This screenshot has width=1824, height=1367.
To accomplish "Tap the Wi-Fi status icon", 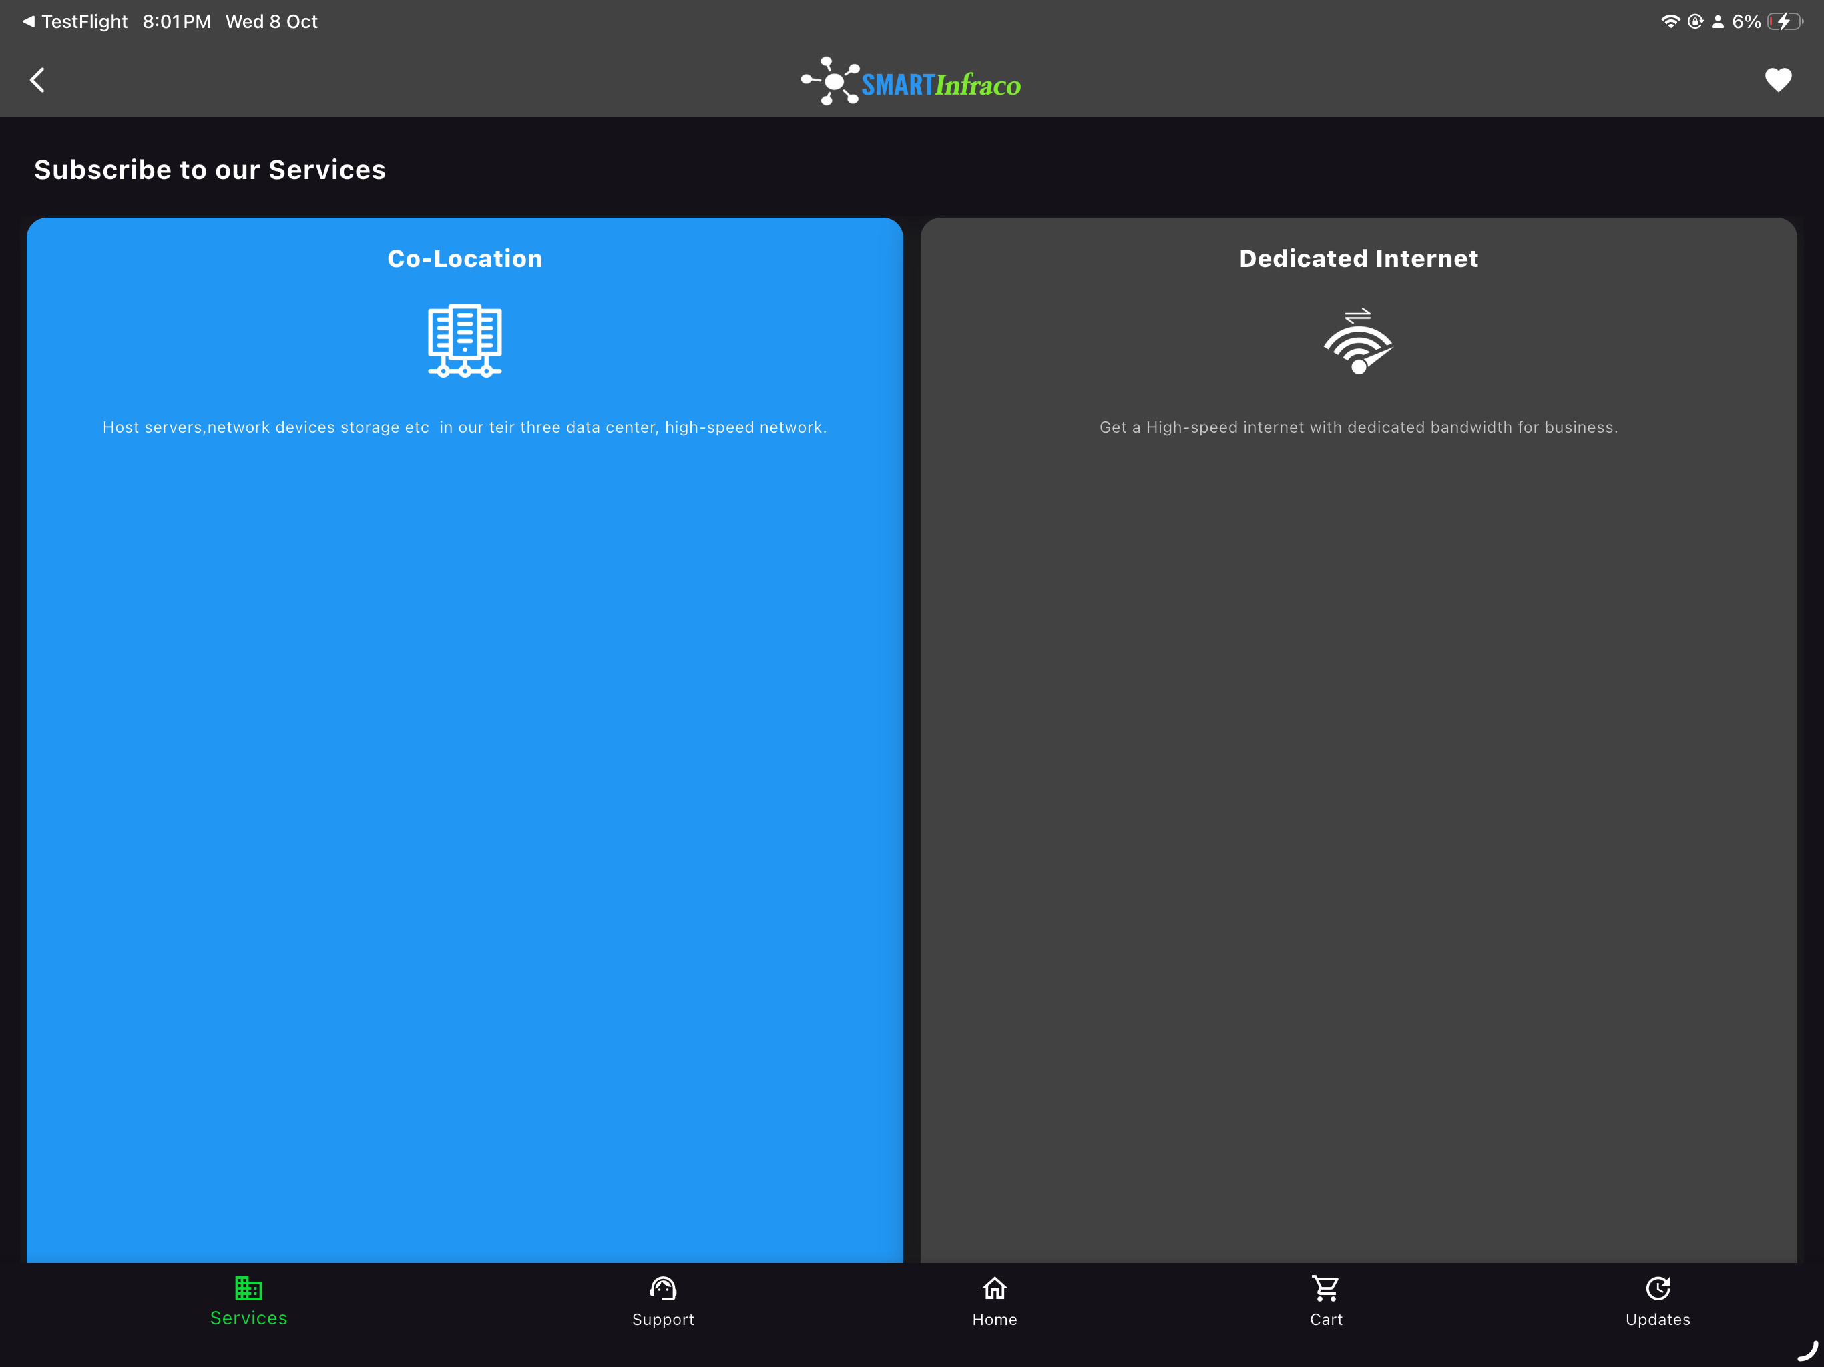I will [x=1670, y=21].
